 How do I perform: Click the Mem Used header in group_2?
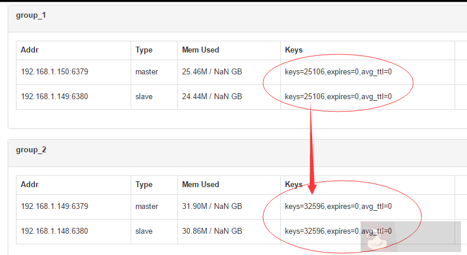[x=200, y=185]
